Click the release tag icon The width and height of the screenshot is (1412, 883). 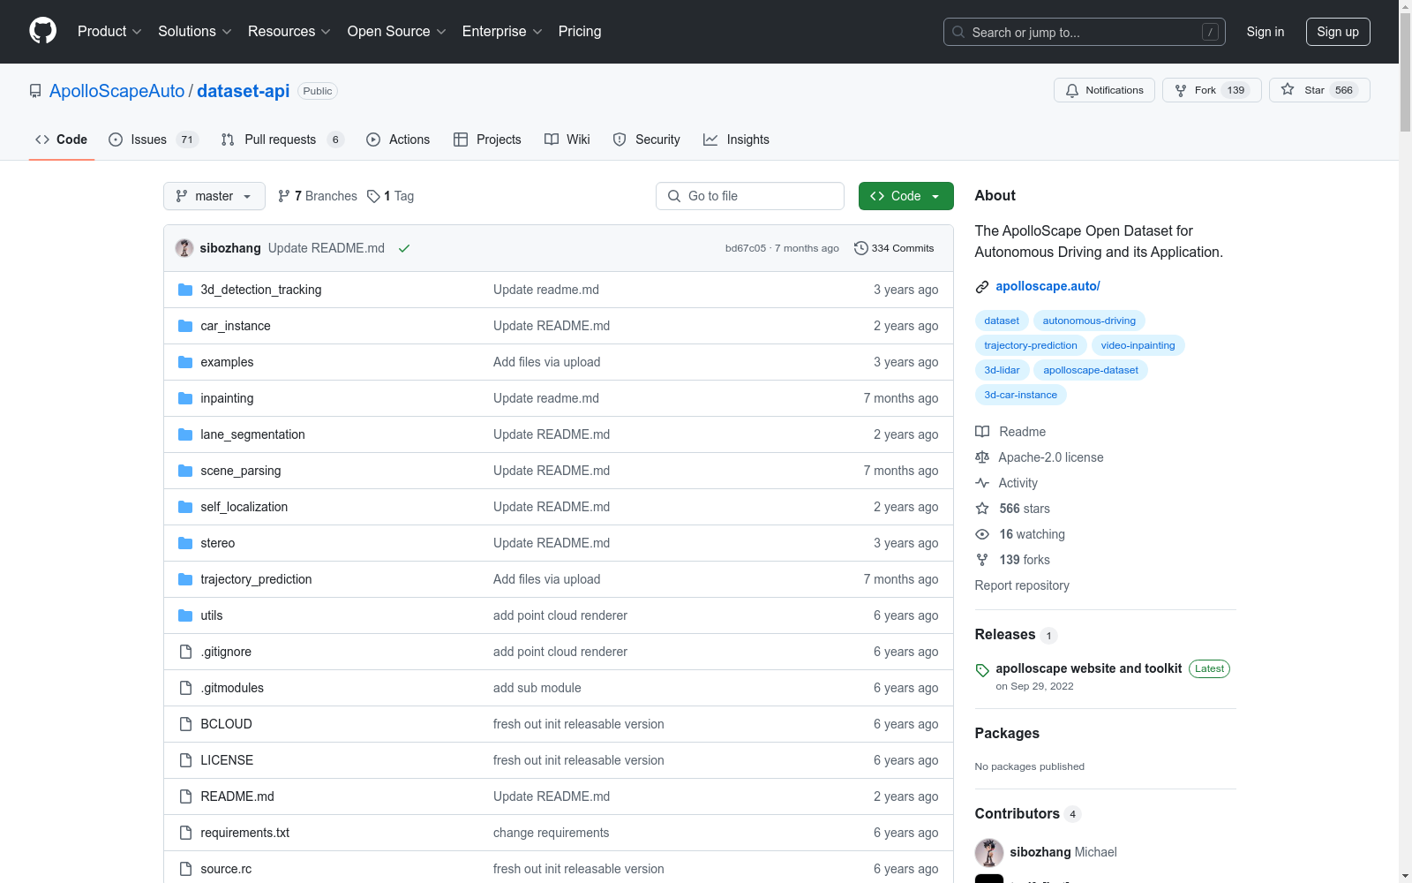click(982, 670)
